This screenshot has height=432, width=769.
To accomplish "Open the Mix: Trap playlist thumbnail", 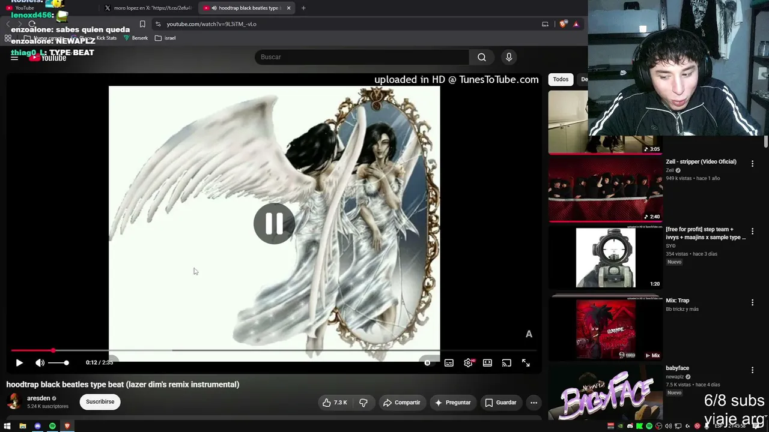I will click(606, 328).
